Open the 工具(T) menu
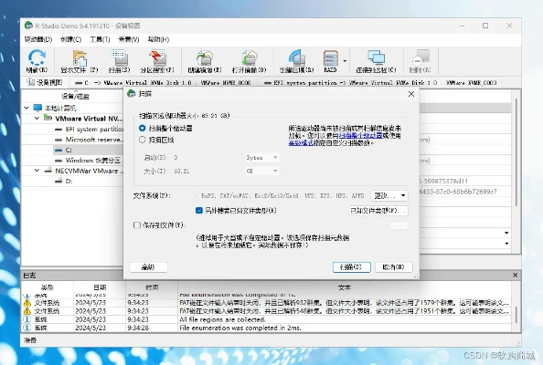 click(100, 39)
